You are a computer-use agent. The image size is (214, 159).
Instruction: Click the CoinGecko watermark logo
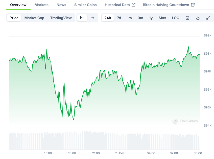[176, 121]
